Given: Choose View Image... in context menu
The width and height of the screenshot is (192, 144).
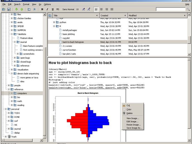Looking at the screenshot, I should (133, 118).
